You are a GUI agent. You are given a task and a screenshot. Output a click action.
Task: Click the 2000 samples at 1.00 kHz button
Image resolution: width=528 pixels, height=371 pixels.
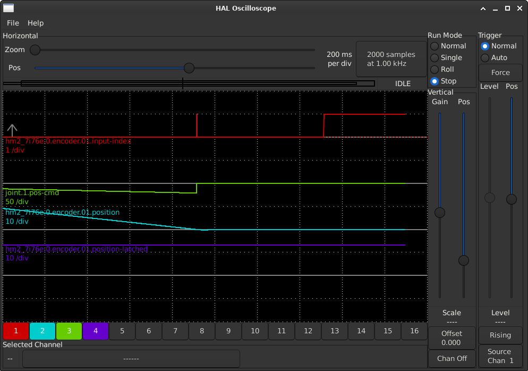tap(391, 59)
